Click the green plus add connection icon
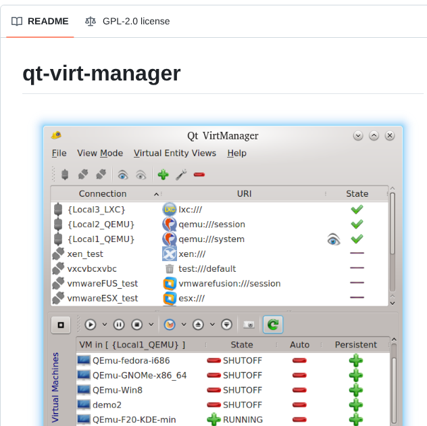The height and width of the screenshot is (426, 427). click(163, 174)
